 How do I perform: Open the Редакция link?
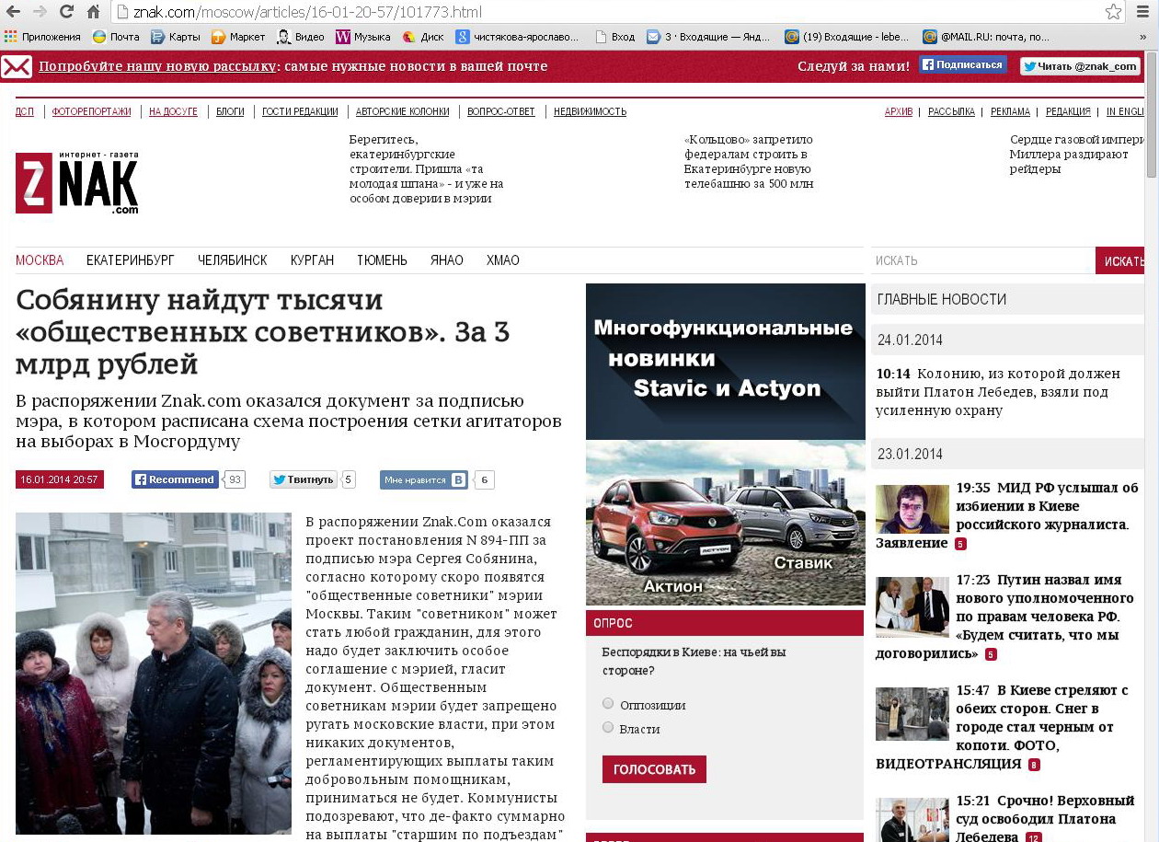[1068, 111]
